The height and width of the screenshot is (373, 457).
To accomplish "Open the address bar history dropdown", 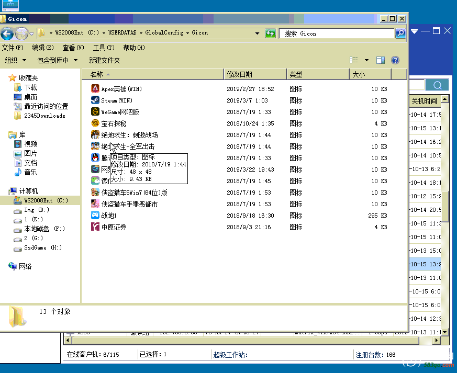I will pos(257,33).
